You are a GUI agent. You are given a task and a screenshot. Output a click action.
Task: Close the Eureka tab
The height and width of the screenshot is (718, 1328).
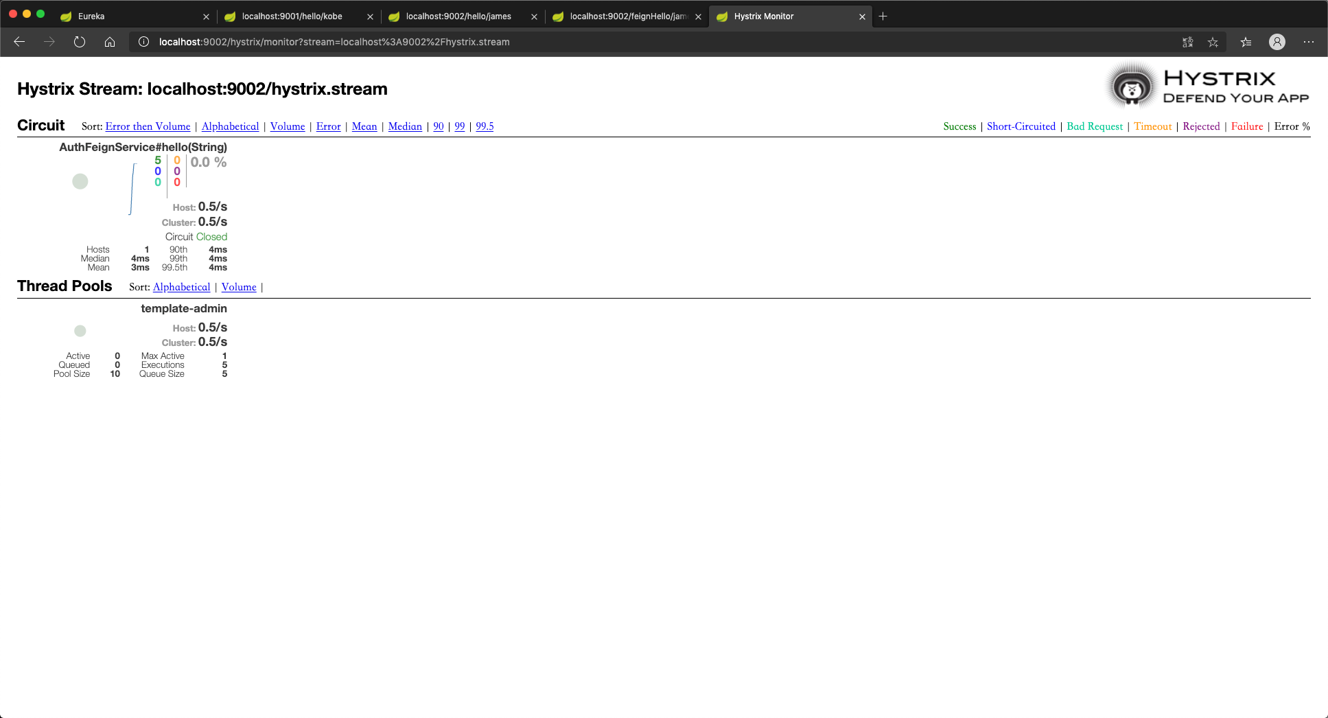pos(206,16)
